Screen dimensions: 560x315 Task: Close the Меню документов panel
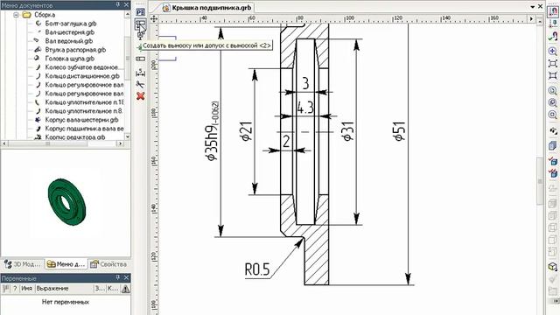(126, 4)
